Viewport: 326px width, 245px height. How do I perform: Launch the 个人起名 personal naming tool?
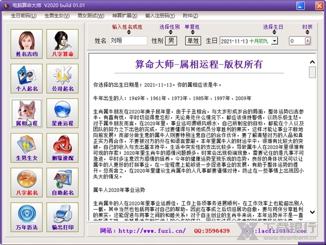click(27, 79)
